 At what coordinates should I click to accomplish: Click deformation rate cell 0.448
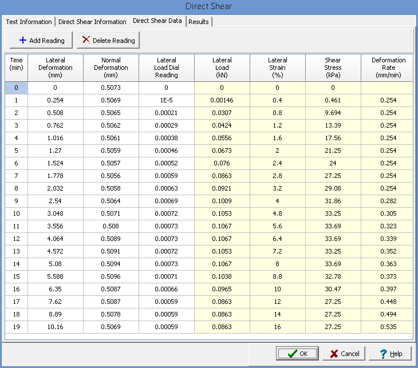[x=387, y=302]
